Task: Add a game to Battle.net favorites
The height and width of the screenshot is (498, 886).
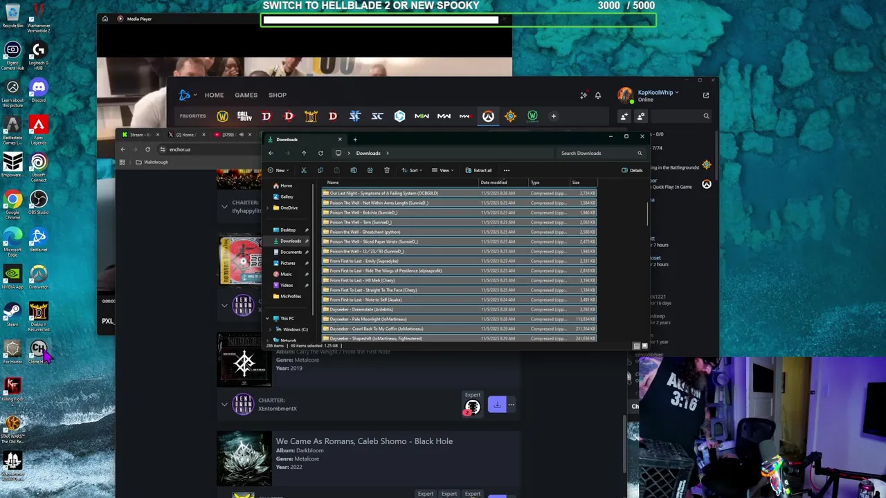Action: [x=553, y=116]
